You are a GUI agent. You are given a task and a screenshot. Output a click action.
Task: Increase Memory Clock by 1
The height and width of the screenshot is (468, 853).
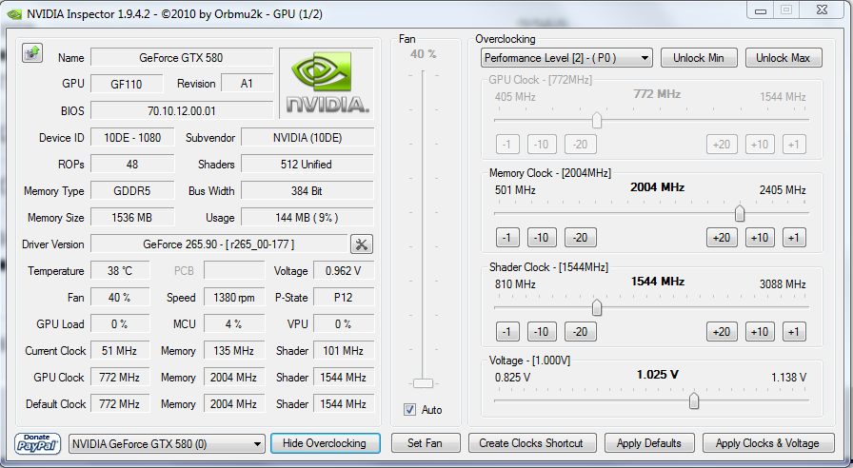[x=794, y=238]
